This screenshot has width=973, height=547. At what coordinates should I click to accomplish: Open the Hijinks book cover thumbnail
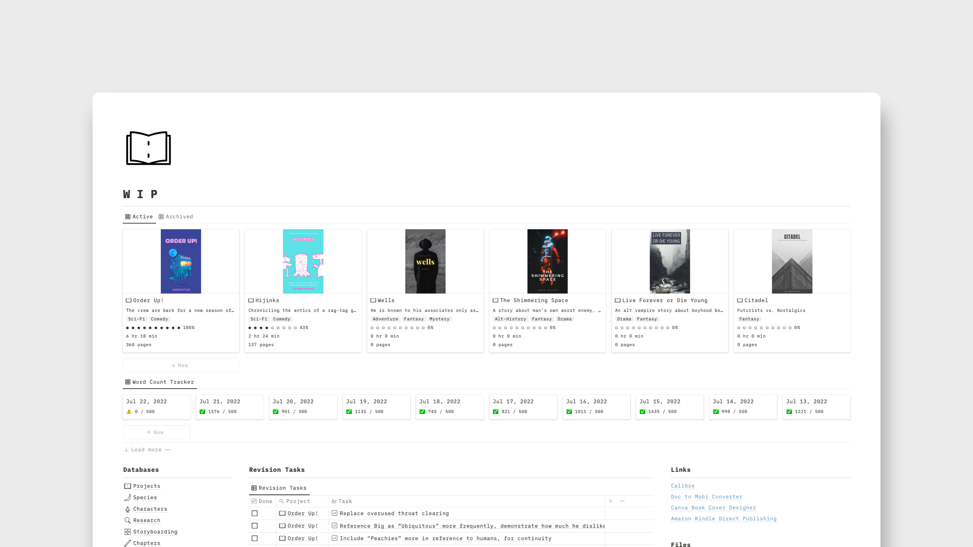pyautogui.click(x=303, y=261)
